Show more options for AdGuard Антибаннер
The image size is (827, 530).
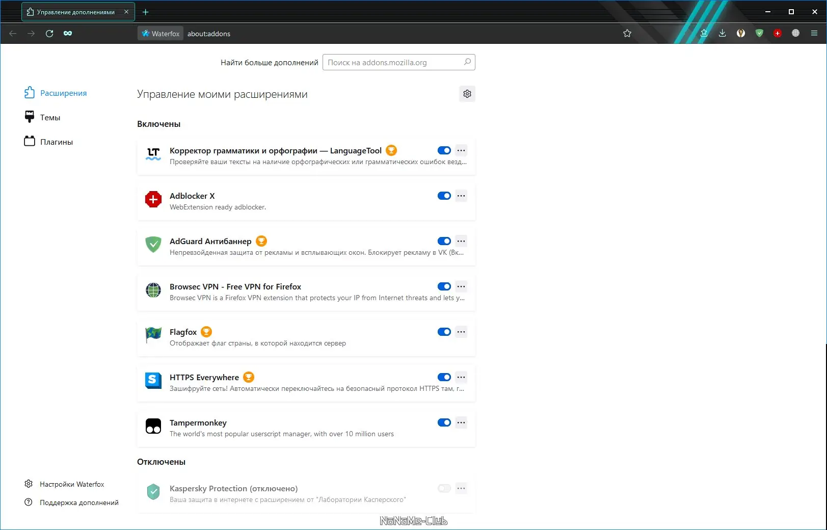click(x=461, y=241)
